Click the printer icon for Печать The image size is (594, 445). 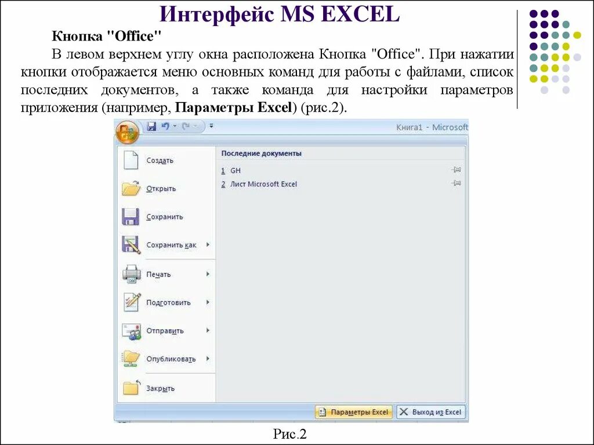tap(132, 274)
